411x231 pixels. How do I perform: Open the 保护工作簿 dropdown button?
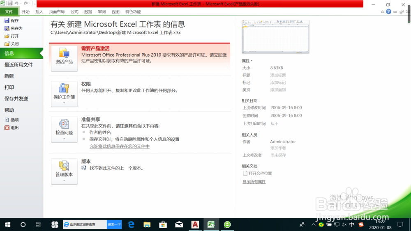click(64, 94)
